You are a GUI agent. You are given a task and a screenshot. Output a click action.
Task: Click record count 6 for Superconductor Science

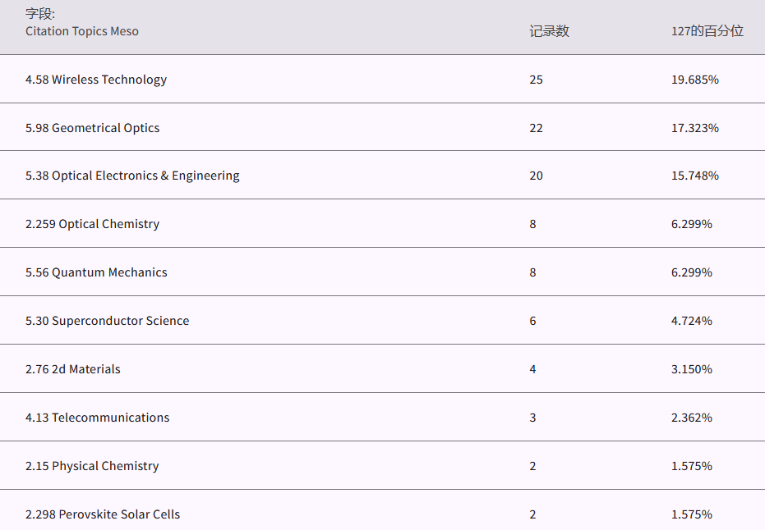pos(532,321)
